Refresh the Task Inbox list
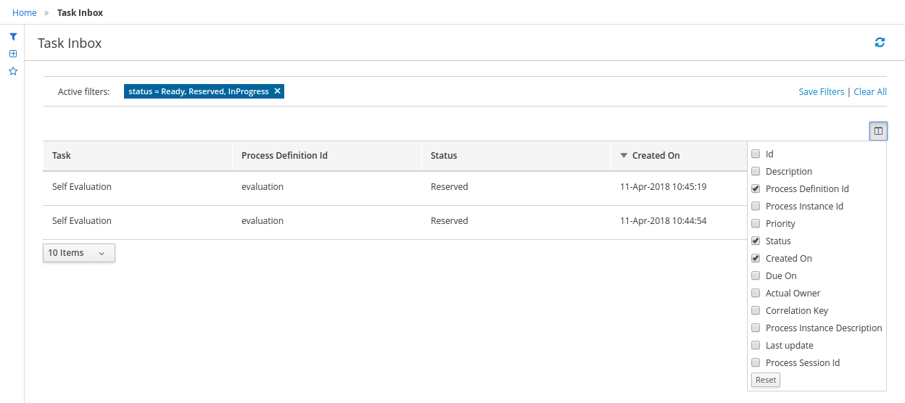Image resolution: width=905 pixels, height=403 pixels. (x=880, y=43)
